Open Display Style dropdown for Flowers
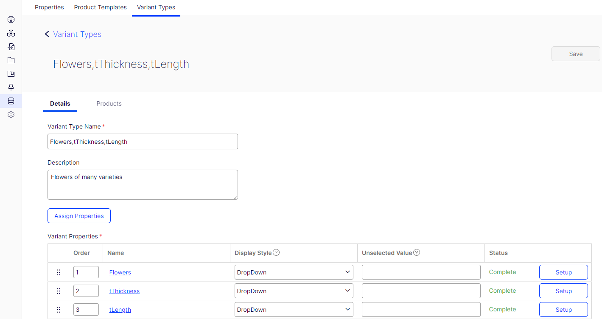 [x=294, y=272]
